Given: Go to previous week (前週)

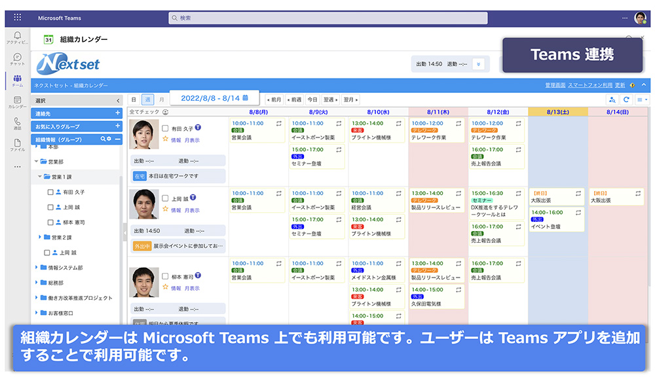Looking at the screenshot, I should point(295,99).
